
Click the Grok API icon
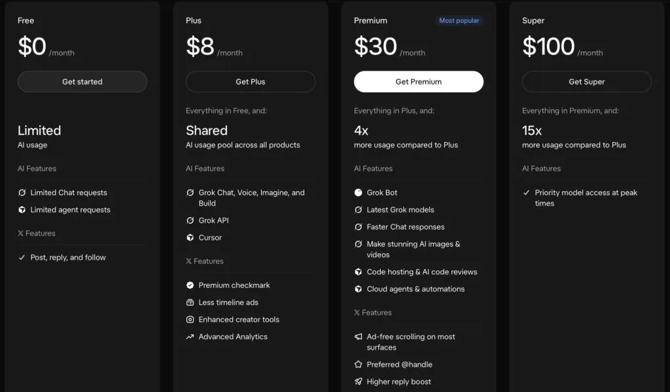pos(190,221)
